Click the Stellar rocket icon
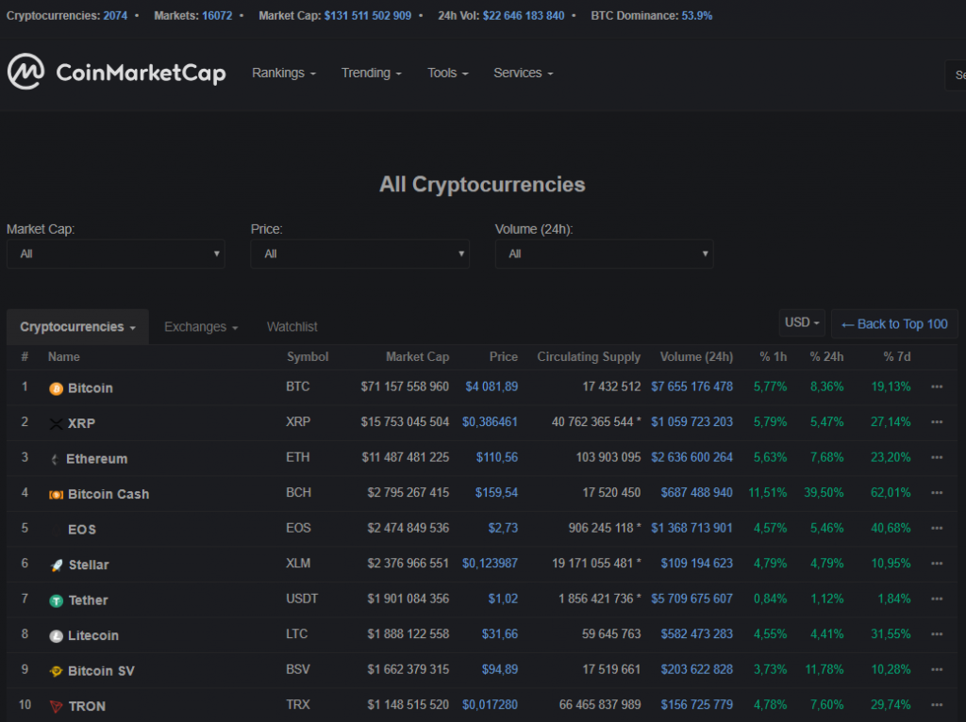 (x=56, y=566)
